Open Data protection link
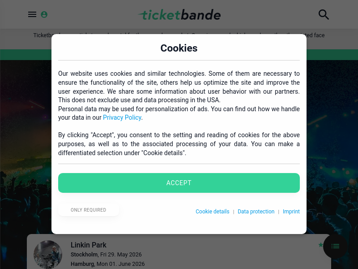This screenshot has width=358, height=269. [256, 211]
